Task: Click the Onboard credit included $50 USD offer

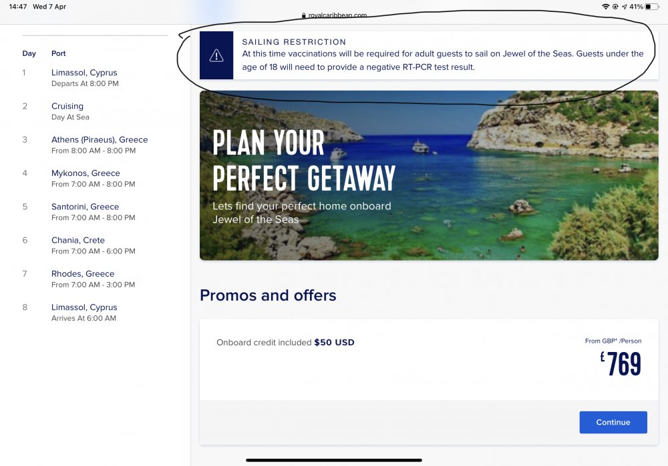Action: pyautogui.click(x=285, y=342)
